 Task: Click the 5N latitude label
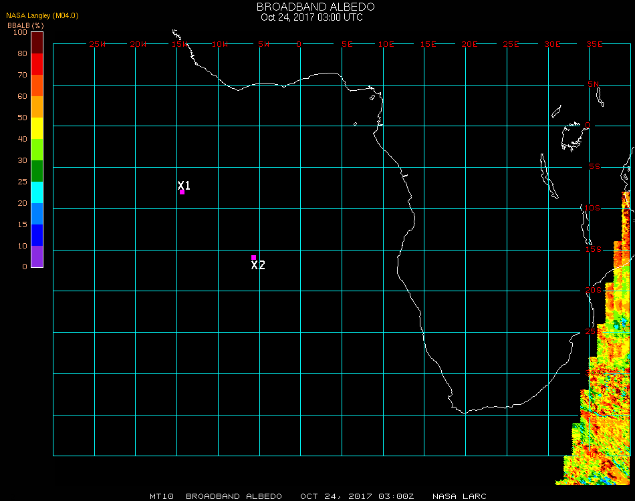pos(594,84)
